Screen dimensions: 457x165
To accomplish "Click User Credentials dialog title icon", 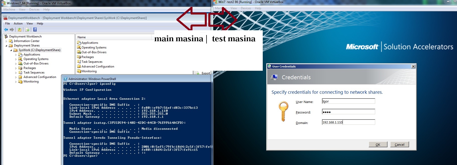I will click(270, 66).
